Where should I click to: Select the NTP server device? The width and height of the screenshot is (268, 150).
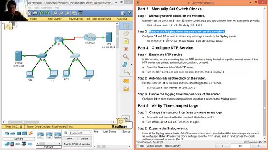pos(109,37)
